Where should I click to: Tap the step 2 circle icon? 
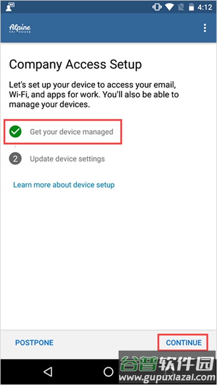click(15, 159)
